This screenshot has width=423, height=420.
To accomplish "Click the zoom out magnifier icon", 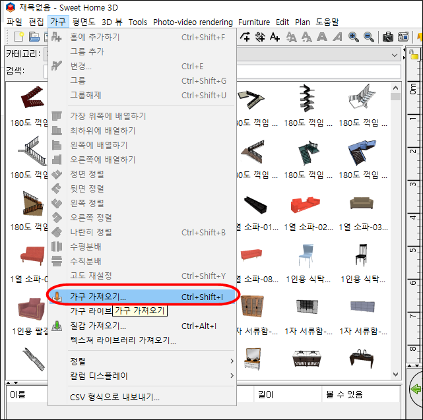I will point(369,37).
